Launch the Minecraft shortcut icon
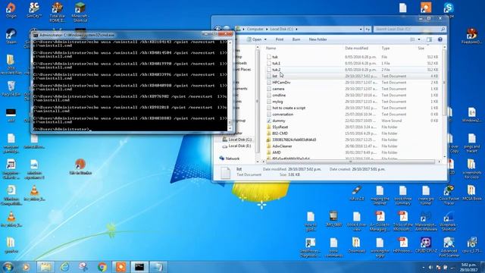485x273 pixels. (80, 12)
